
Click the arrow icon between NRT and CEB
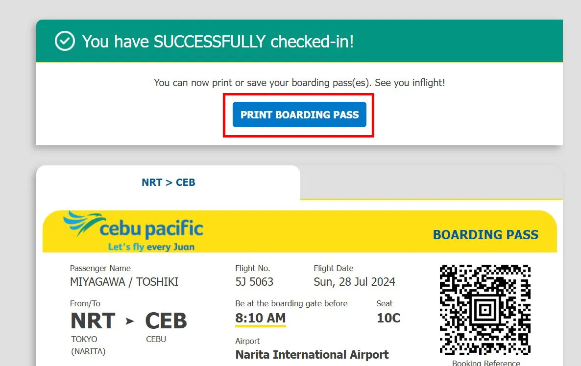130,321
